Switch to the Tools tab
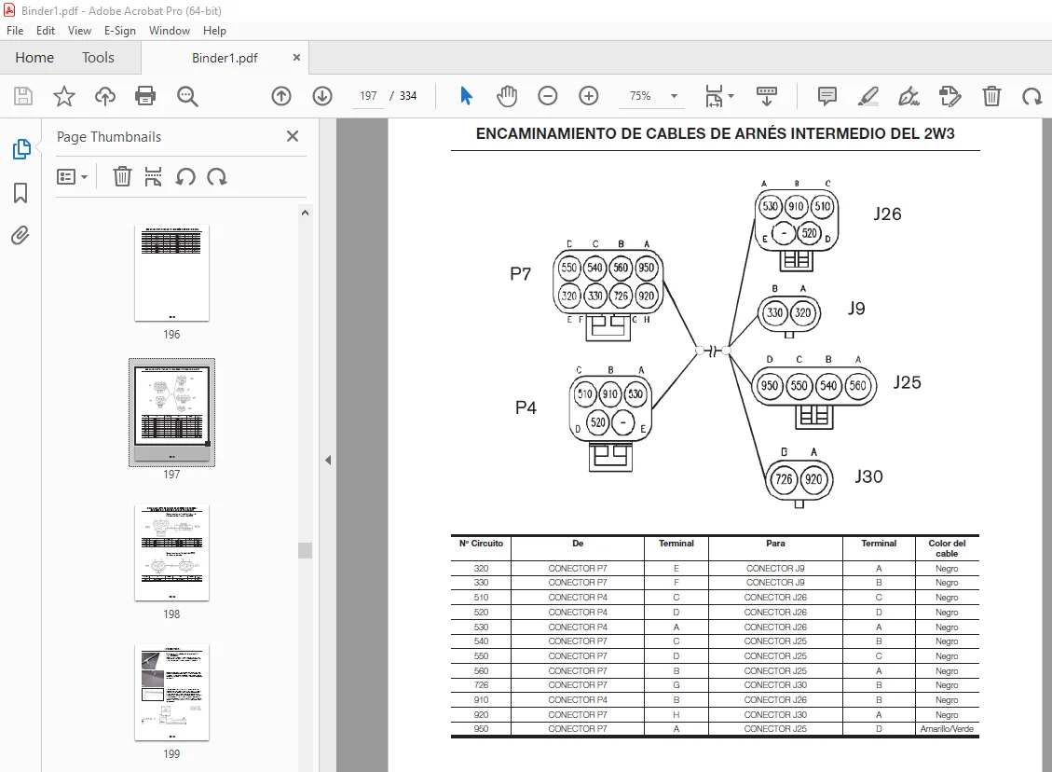This screenshot has height=772, width=1052. click(98, 58)
